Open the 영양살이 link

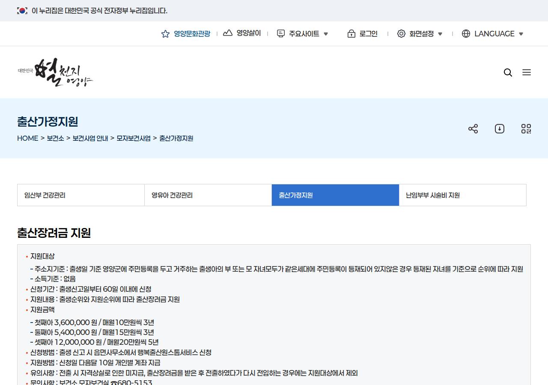pyautogui.click(x=249, y=33)
